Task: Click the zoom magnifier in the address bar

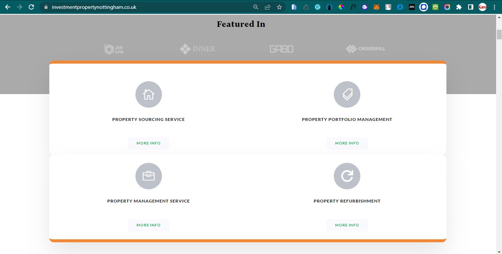Action: click(255, 7)
